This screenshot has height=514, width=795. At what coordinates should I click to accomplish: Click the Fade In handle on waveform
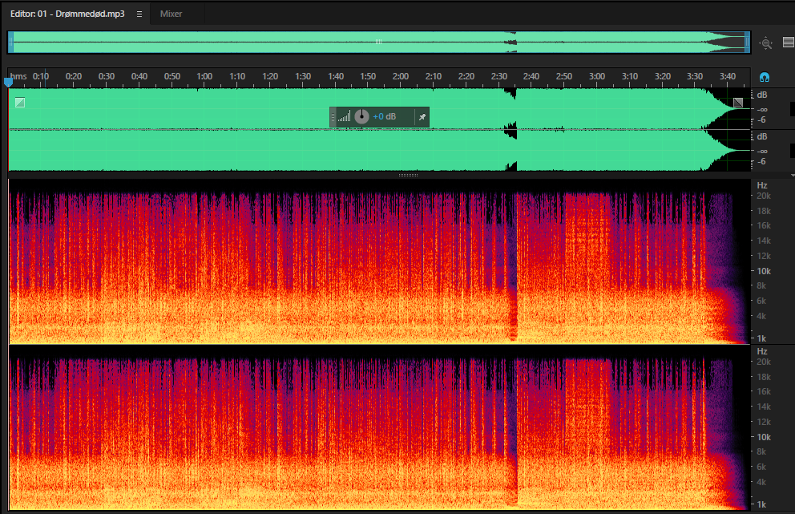20,103
